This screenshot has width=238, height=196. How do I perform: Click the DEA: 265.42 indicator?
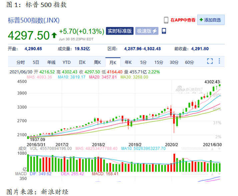(72, 174)
